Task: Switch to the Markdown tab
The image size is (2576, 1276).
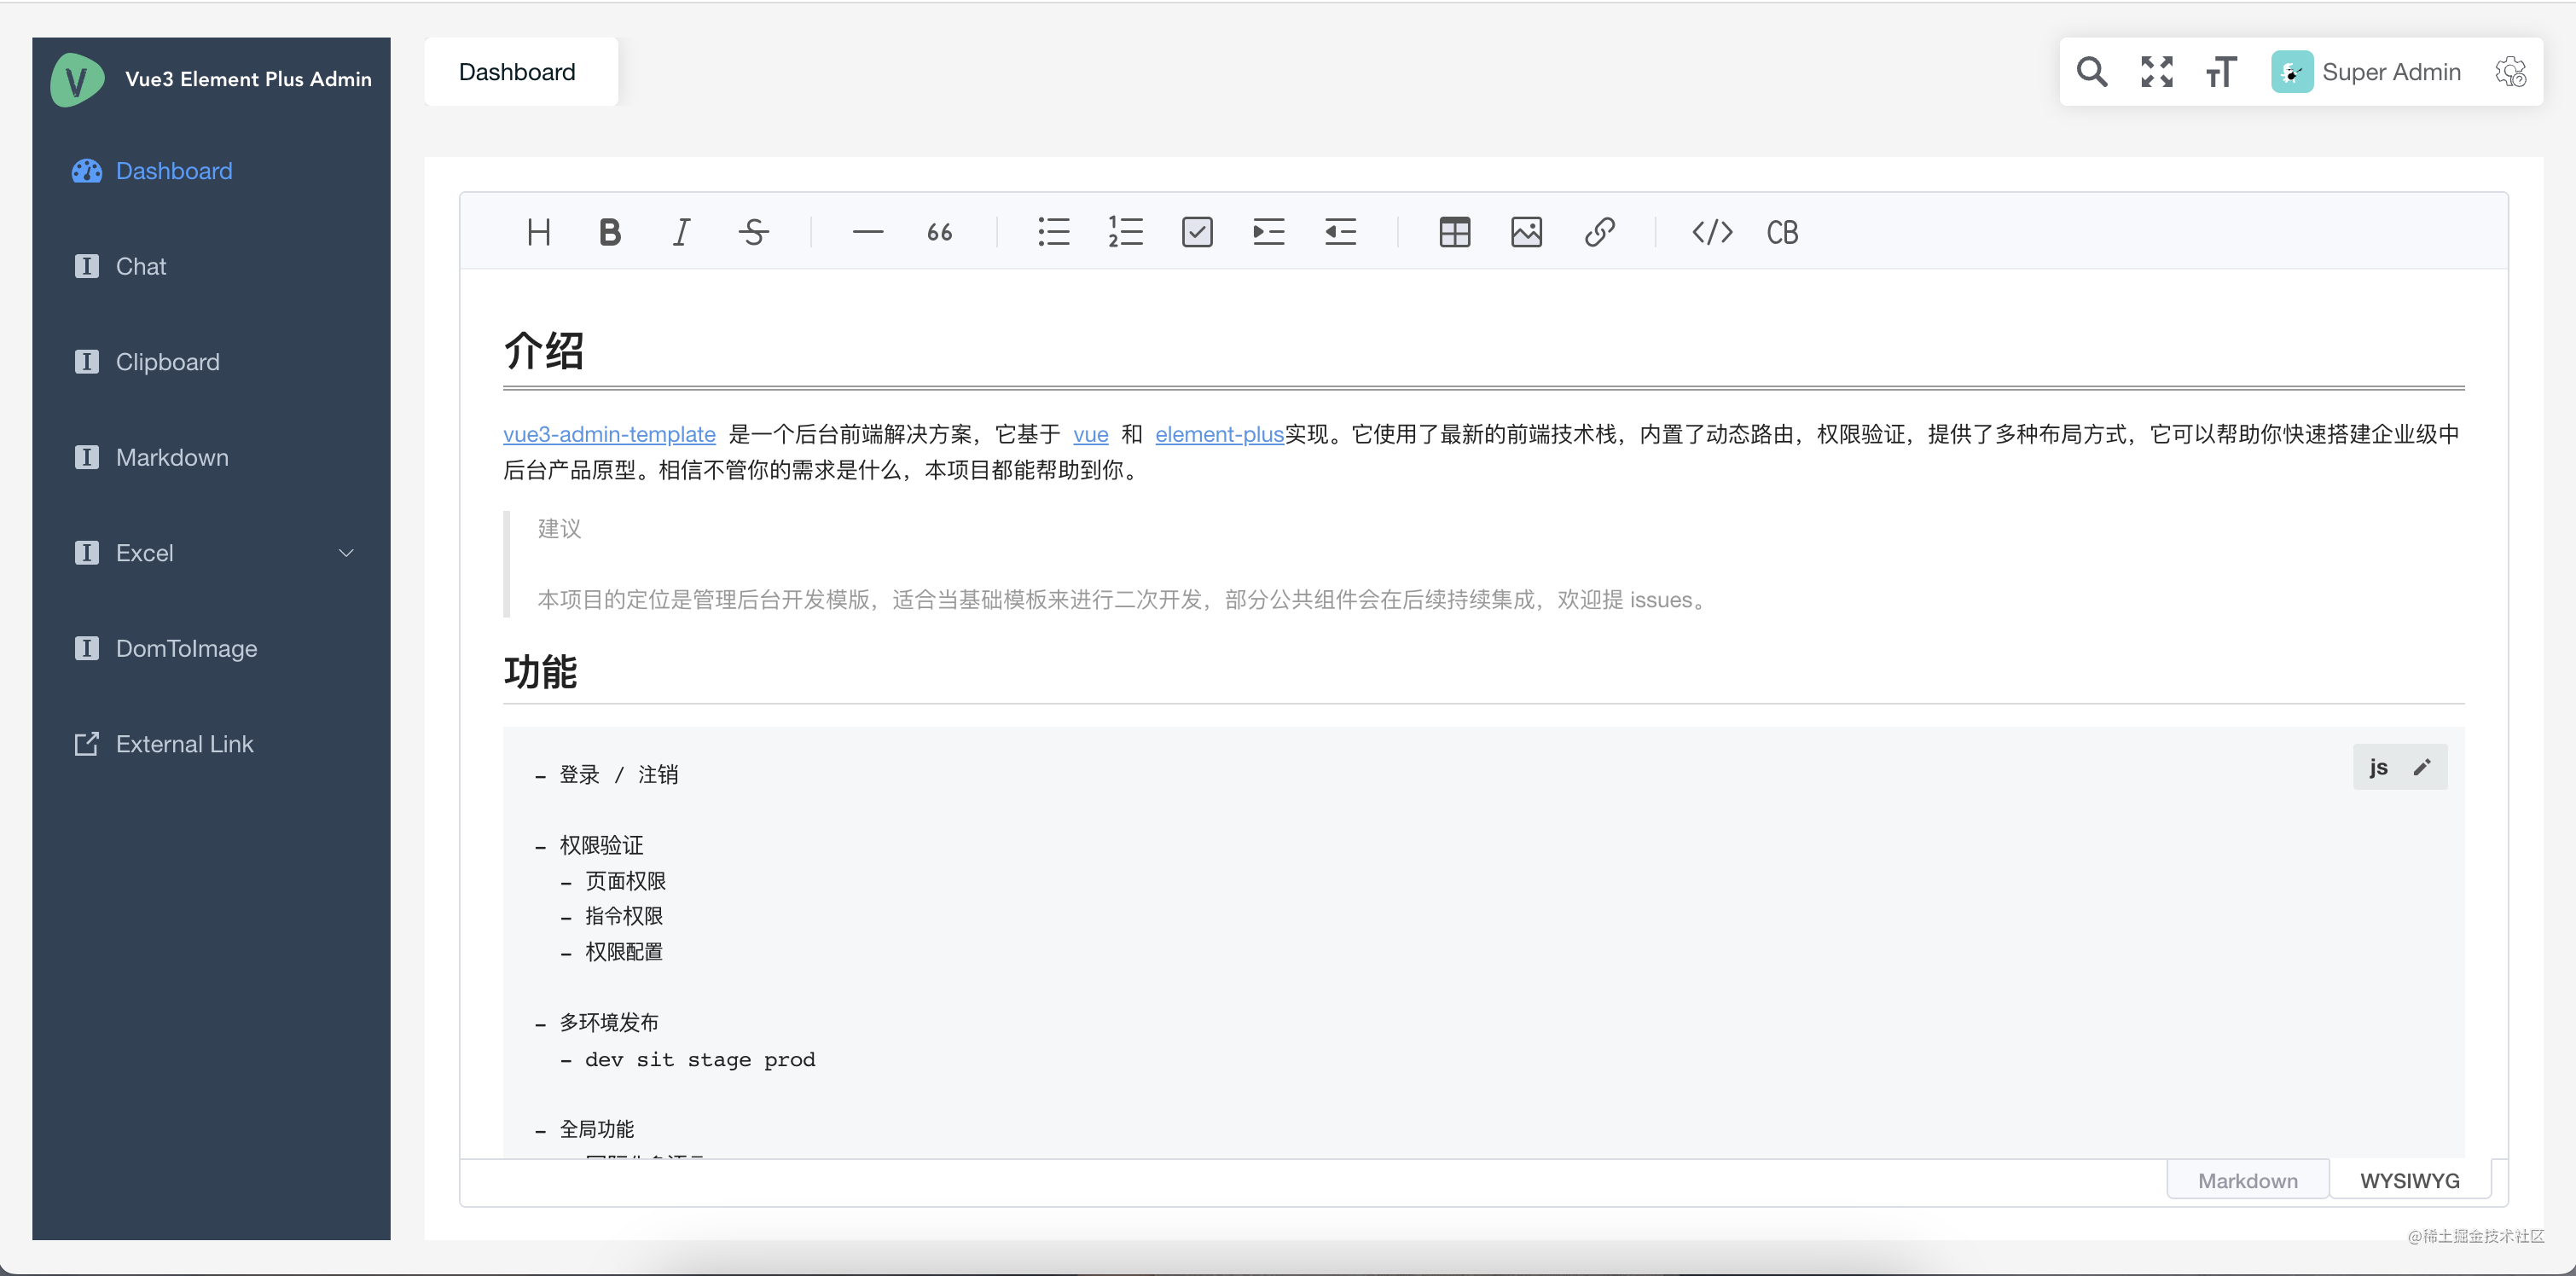Action: (2246, 1179)
